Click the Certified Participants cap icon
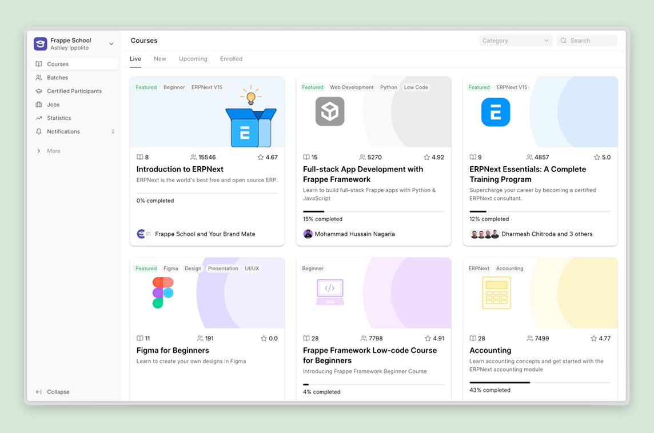The width and height of the screenshot is (654, 433). [39, 91]
